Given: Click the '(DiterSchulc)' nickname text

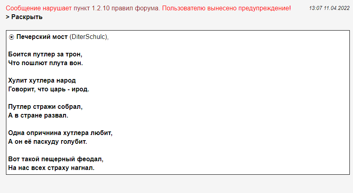Looking at the screenshot, I should click(x=89, y=37).
